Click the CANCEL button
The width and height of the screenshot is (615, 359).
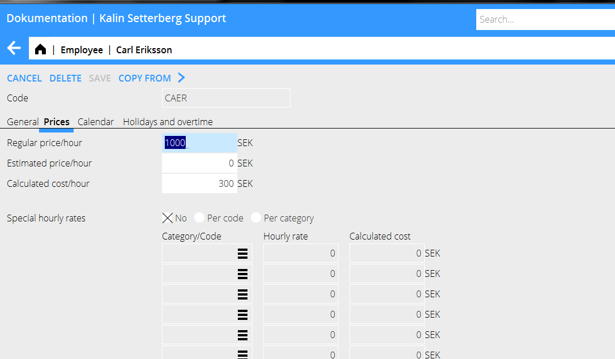click(24, 78)
